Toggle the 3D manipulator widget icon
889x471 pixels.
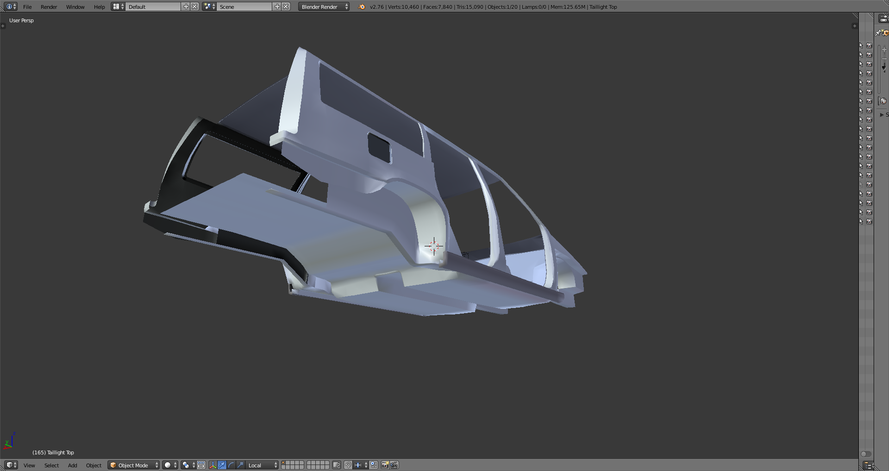pyautogui.click(x=213, y=465)
